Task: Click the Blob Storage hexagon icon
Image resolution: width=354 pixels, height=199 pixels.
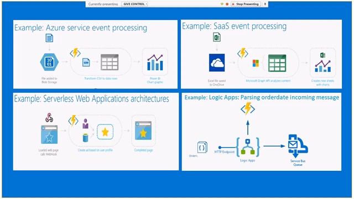Action: pos(49,62)
